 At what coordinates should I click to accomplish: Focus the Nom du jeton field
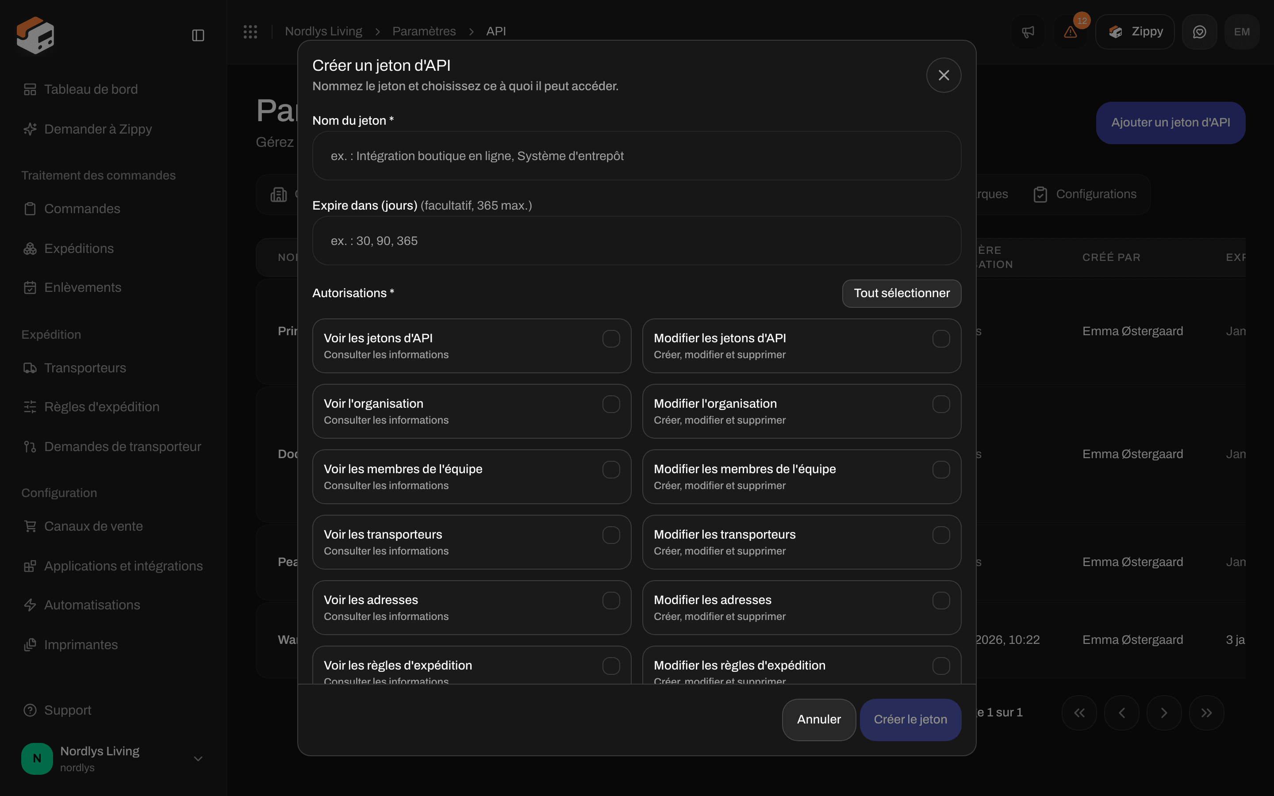coord(637,156)
